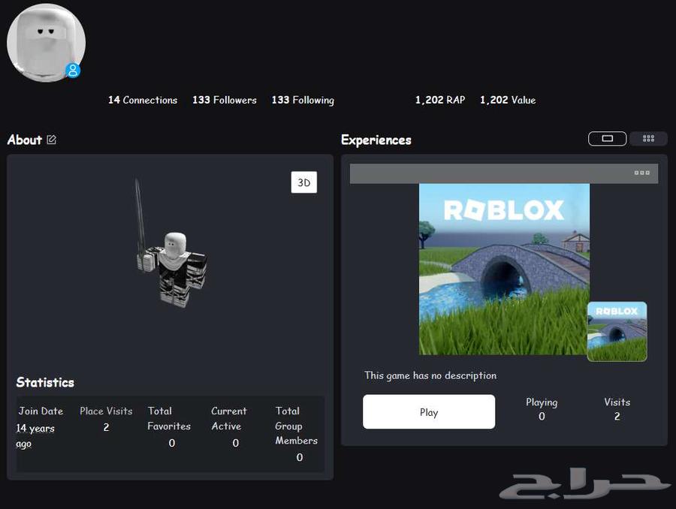Click the 1,202 Value stat
Screen dimensions: 676x509
pos(508,100)
